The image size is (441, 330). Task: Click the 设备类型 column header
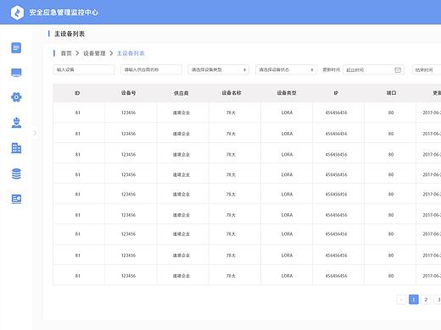coord(287,93)
